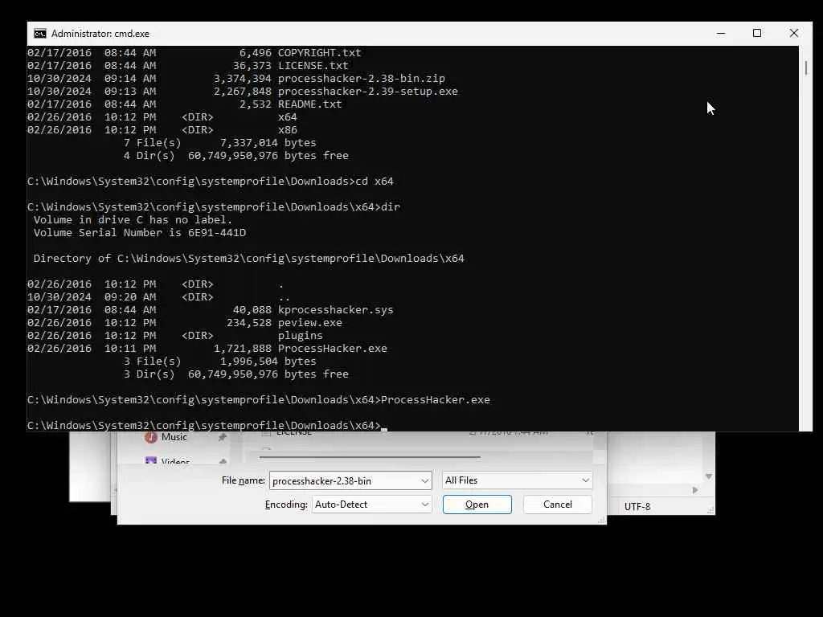Maximize the Administrator cmd.exe window

tap(757, 34)
